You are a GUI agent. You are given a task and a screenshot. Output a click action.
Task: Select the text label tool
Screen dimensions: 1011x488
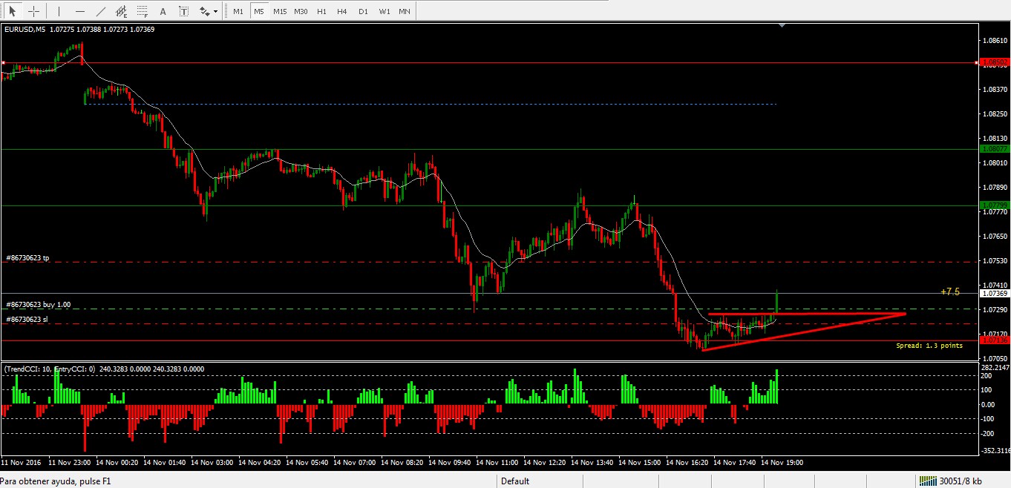coord(184,11)
